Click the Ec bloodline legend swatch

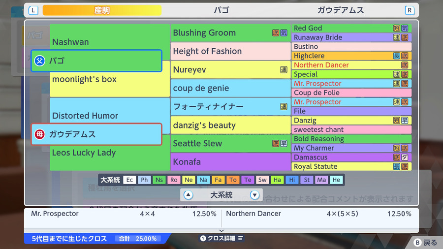tap(129, 180)
